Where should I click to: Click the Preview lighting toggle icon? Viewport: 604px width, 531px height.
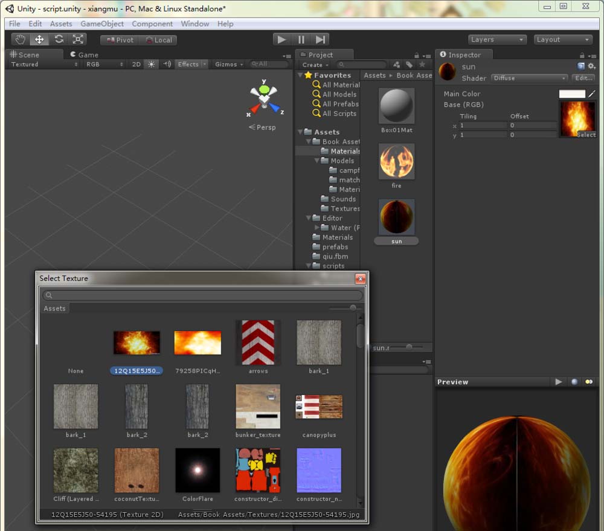(x=589, y=382)
